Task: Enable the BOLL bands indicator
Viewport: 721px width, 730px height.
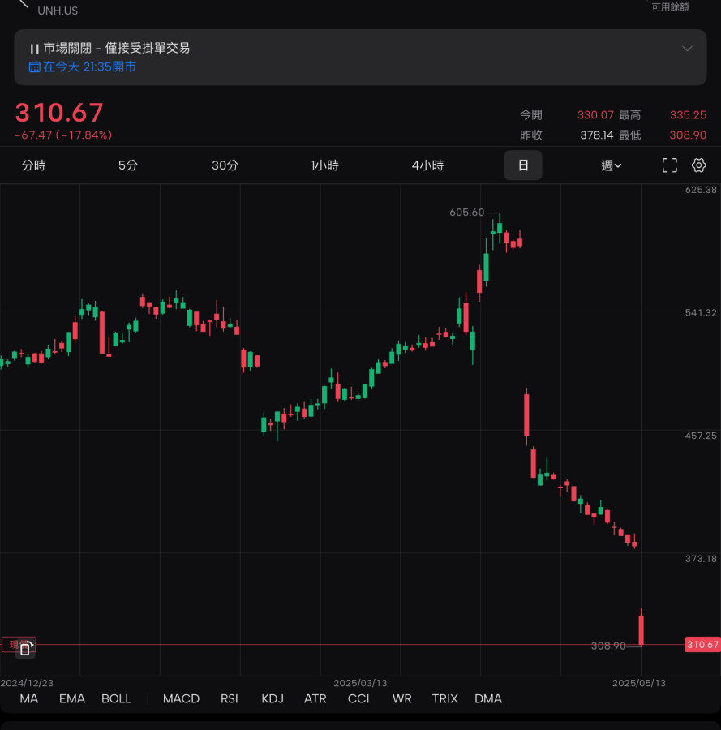Action: tap(116, 698)
